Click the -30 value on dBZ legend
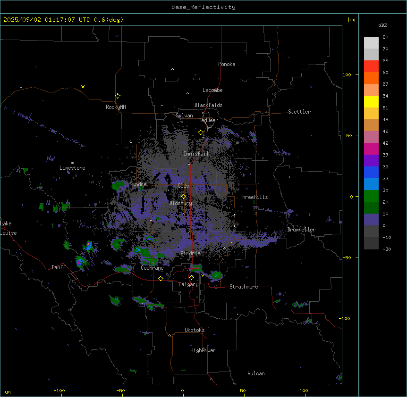 pyautogui.click(x=387, y=249)
